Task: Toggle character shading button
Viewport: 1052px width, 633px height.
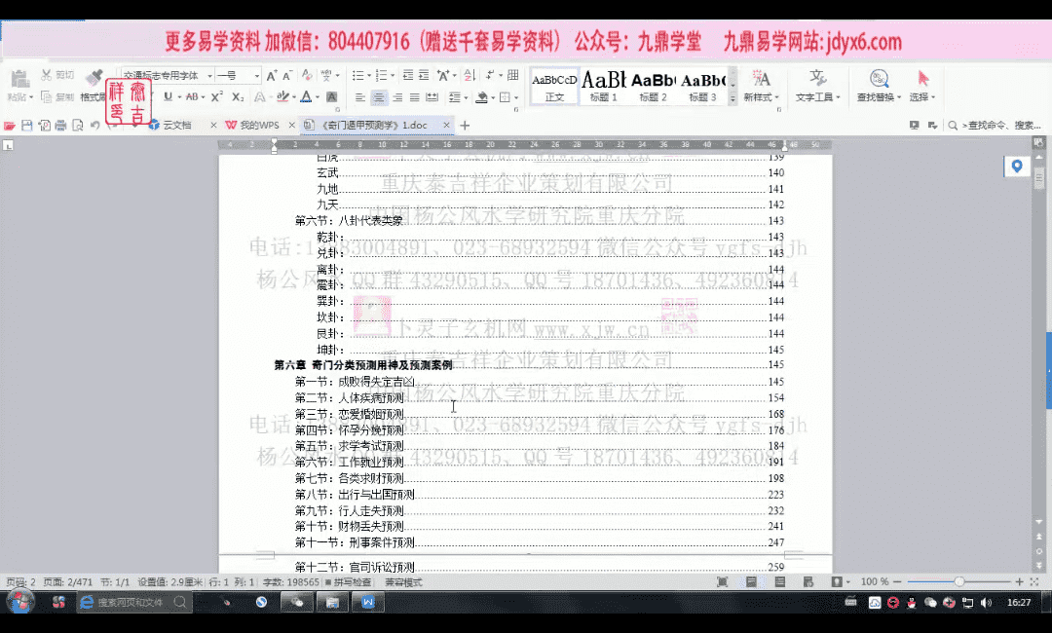Action: pyautogui.click(x=332, y=97)
